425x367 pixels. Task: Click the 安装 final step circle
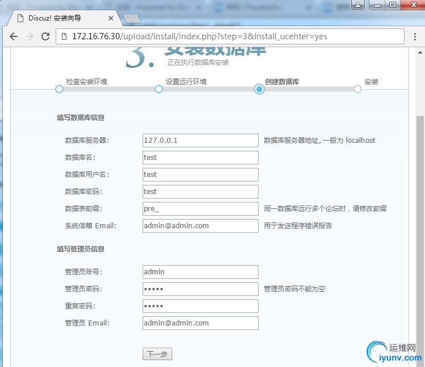[x=357, y=89]
